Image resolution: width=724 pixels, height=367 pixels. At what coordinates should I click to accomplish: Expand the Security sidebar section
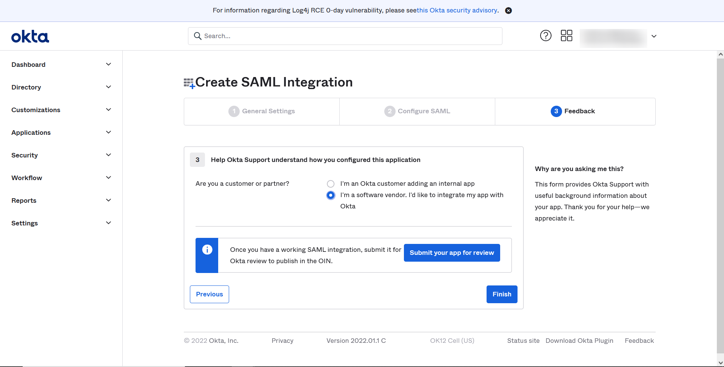61,155
